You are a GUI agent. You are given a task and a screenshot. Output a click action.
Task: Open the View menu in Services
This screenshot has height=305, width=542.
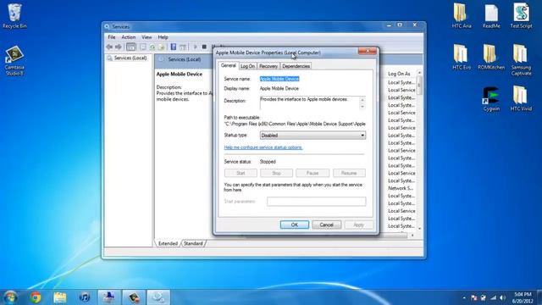point(147,37)
